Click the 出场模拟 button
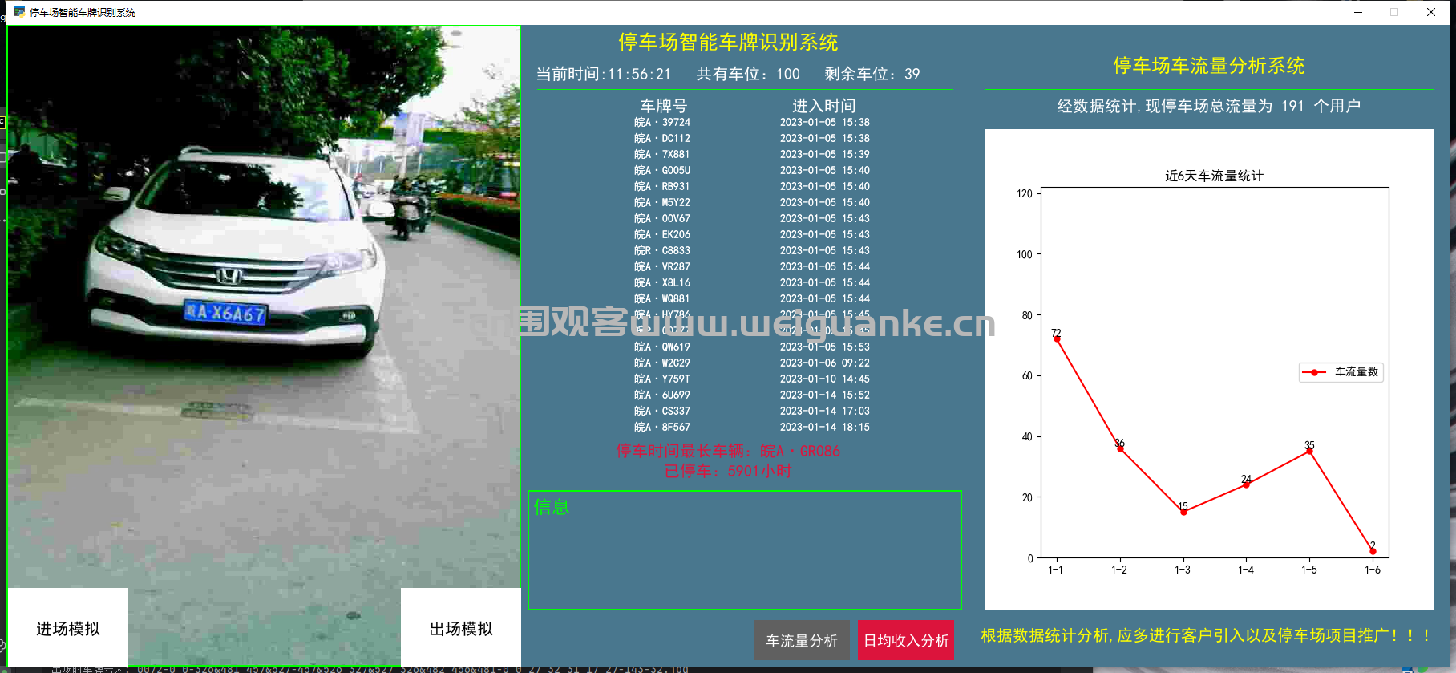The height and width of the screenshot is (673, 1456). (461, 628)
